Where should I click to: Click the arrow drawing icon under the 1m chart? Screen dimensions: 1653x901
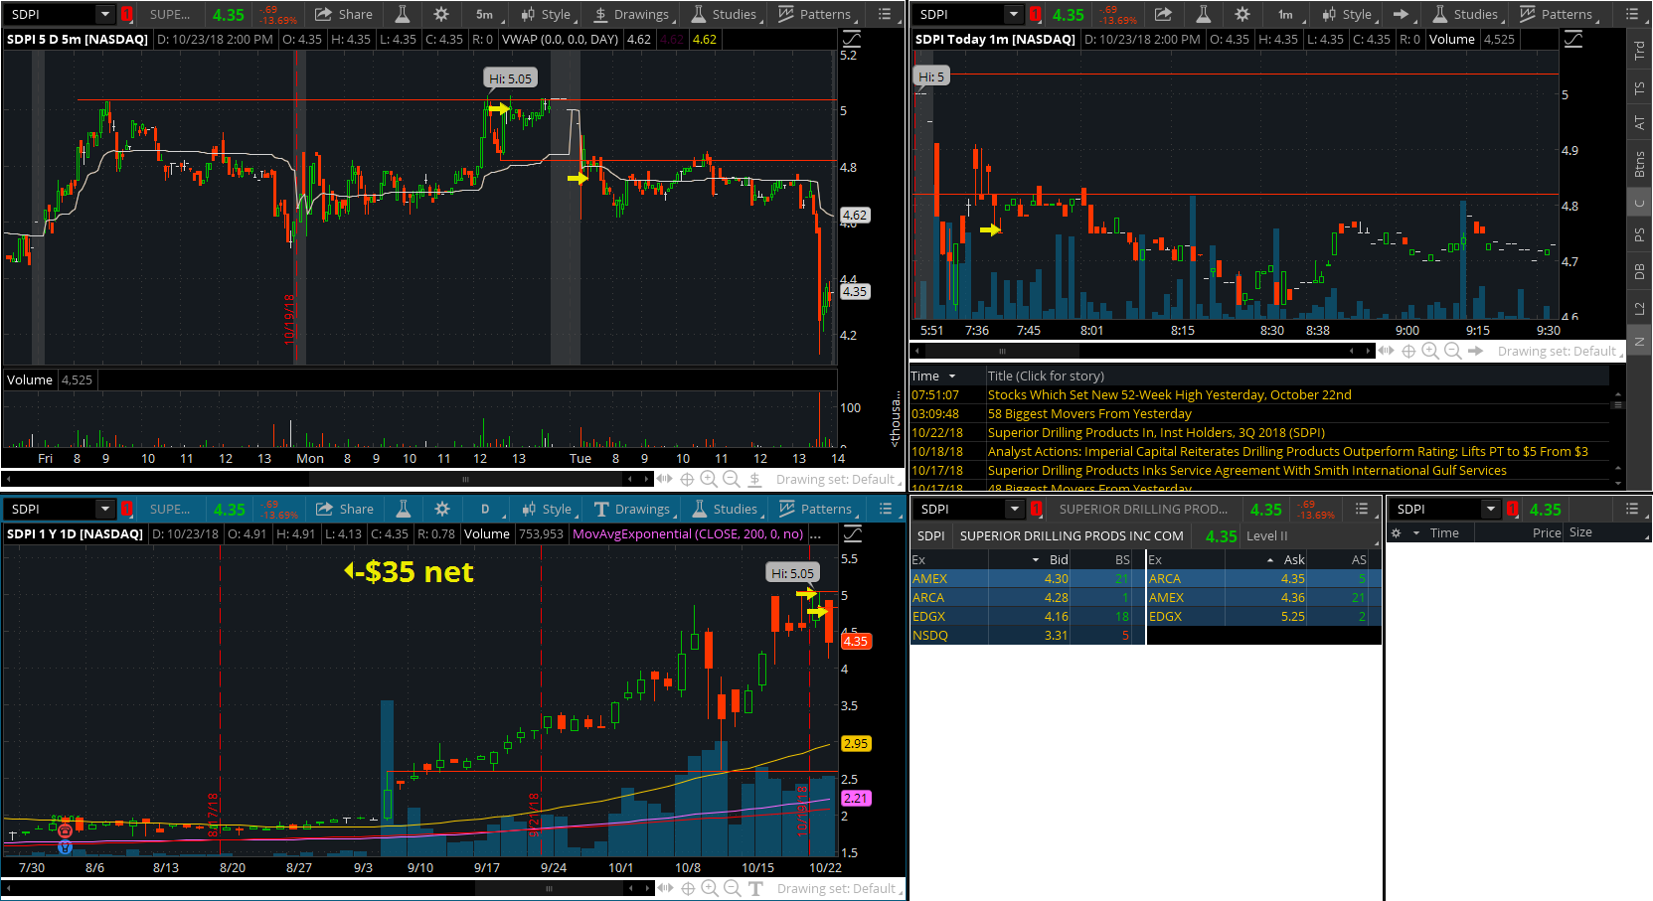1476,351
